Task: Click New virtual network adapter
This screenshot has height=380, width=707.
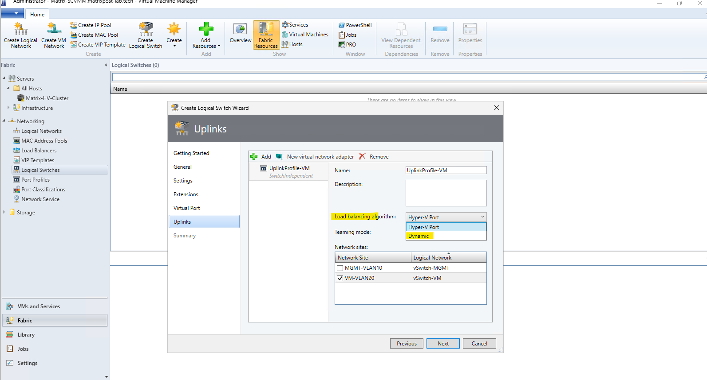Action: pyautogui.click(x=315, y=157)
